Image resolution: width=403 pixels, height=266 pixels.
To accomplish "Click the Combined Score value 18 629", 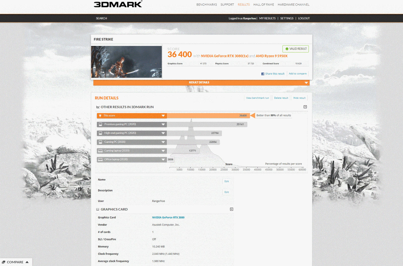I will click(298, 64).
